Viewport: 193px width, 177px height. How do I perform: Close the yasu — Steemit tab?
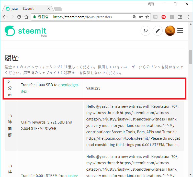[49, 9]
